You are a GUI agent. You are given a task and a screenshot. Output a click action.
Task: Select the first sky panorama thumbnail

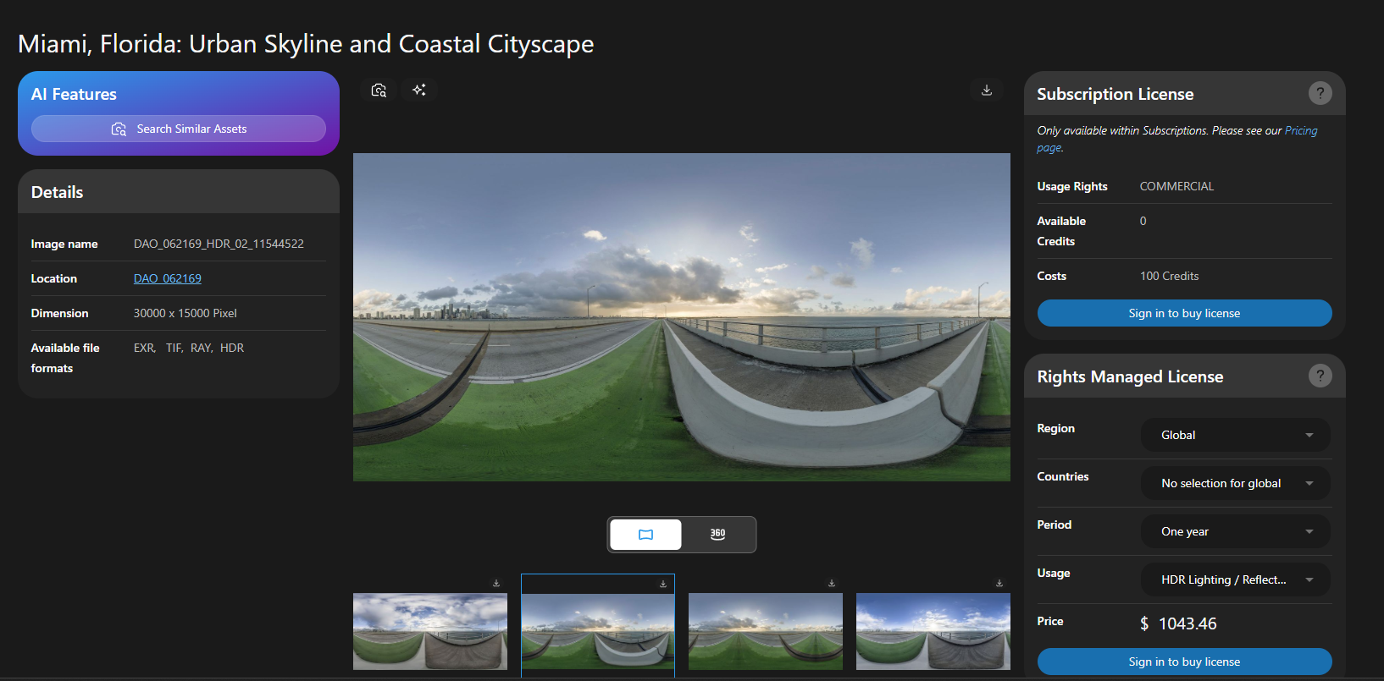coord(430,631)
